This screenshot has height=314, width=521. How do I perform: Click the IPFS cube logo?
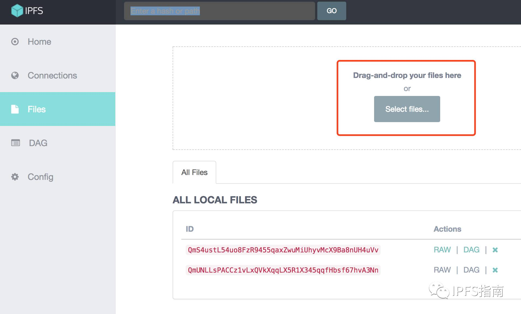[x=17, y=11]
